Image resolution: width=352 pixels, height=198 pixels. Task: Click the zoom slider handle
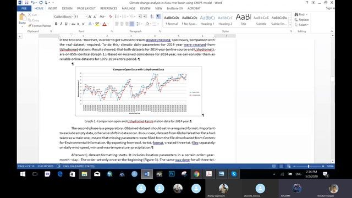tap(309, 166)
